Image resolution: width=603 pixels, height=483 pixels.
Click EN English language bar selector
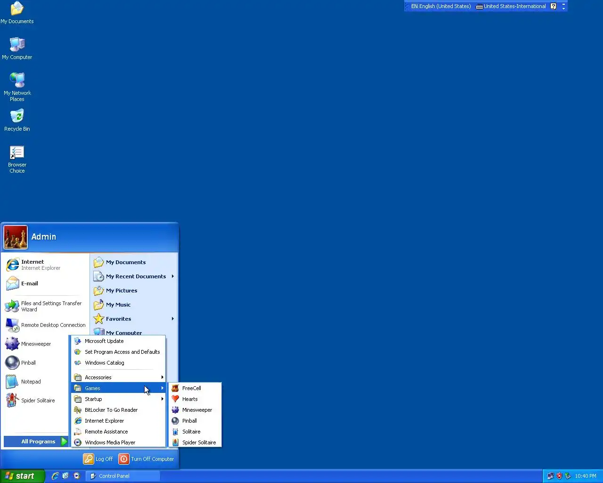pos(440,6)
